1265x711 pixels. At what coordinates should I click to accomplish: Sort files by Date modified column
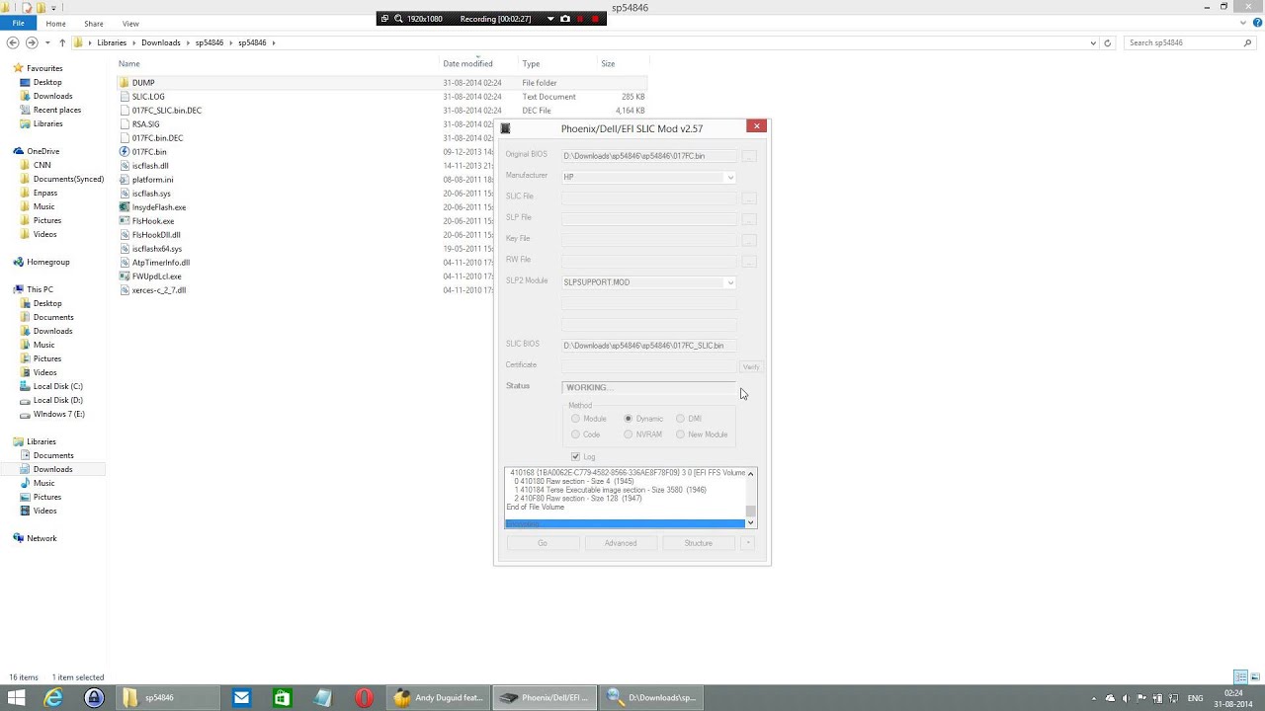click(x=467, y=63)
